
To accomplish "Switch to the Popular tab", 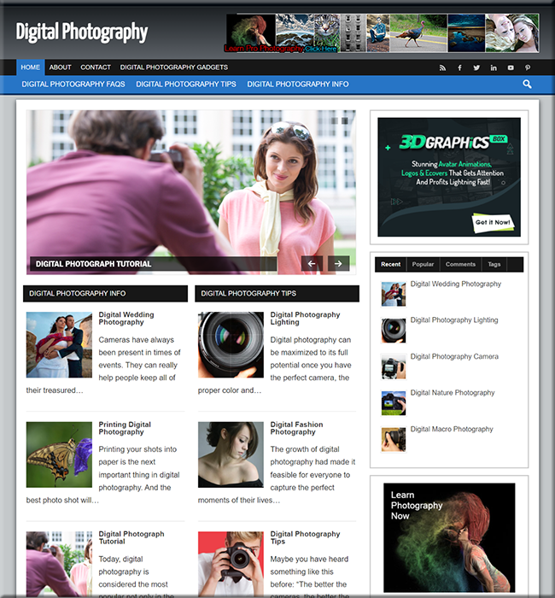I will click(424, 264).
